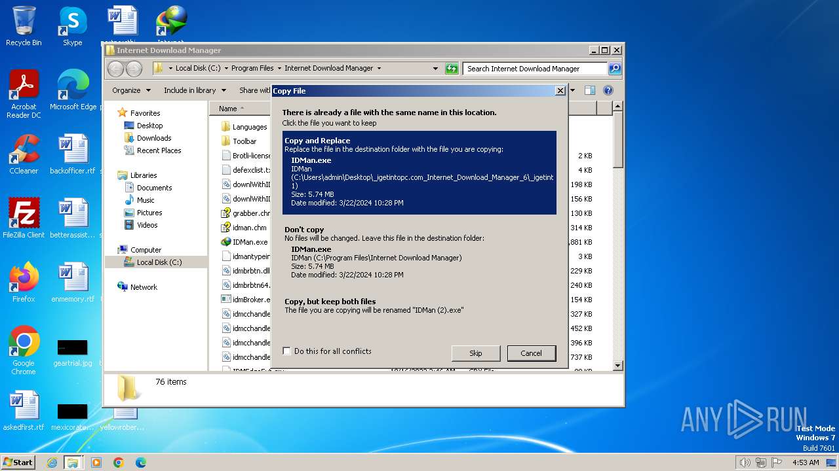Select IDMan.exe in file list

[245, 242]
